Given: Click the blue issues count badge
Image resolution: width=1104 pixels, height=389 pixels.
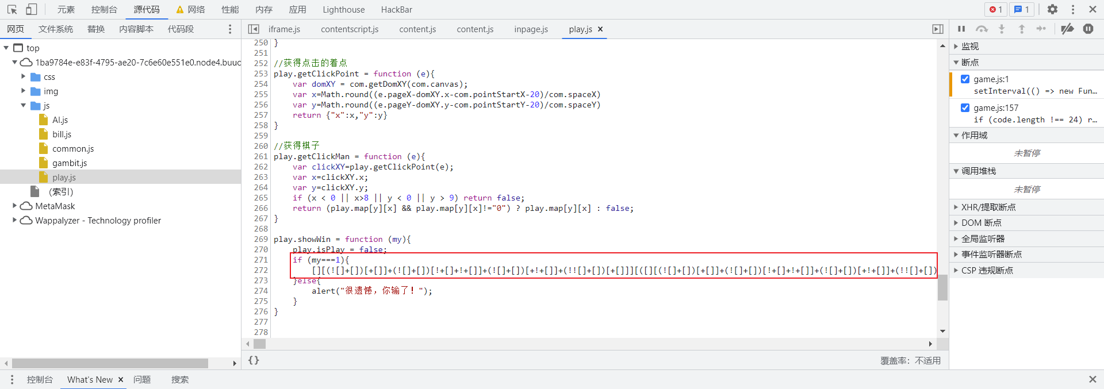Looking at the screenshot, I should (1021, 9).
